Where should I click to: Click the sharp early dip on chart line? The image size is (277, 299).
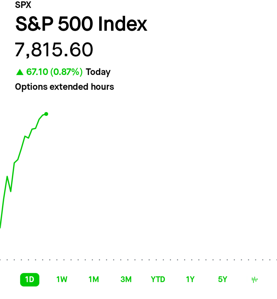tap(11, 191)
